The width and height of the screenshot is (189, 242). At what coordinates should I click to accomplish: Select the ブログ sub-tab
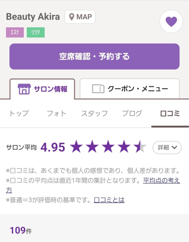pyautogui.click(x=132, y=113)
